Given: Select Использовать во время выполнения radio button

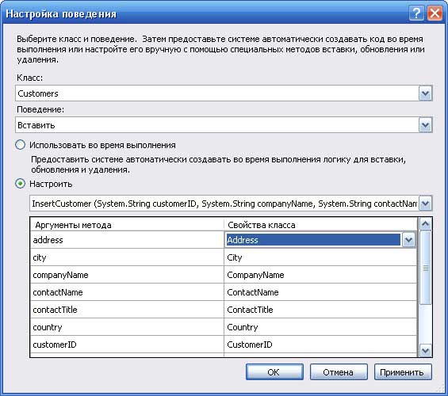Looking at the screenshot, I should point(20,145).
